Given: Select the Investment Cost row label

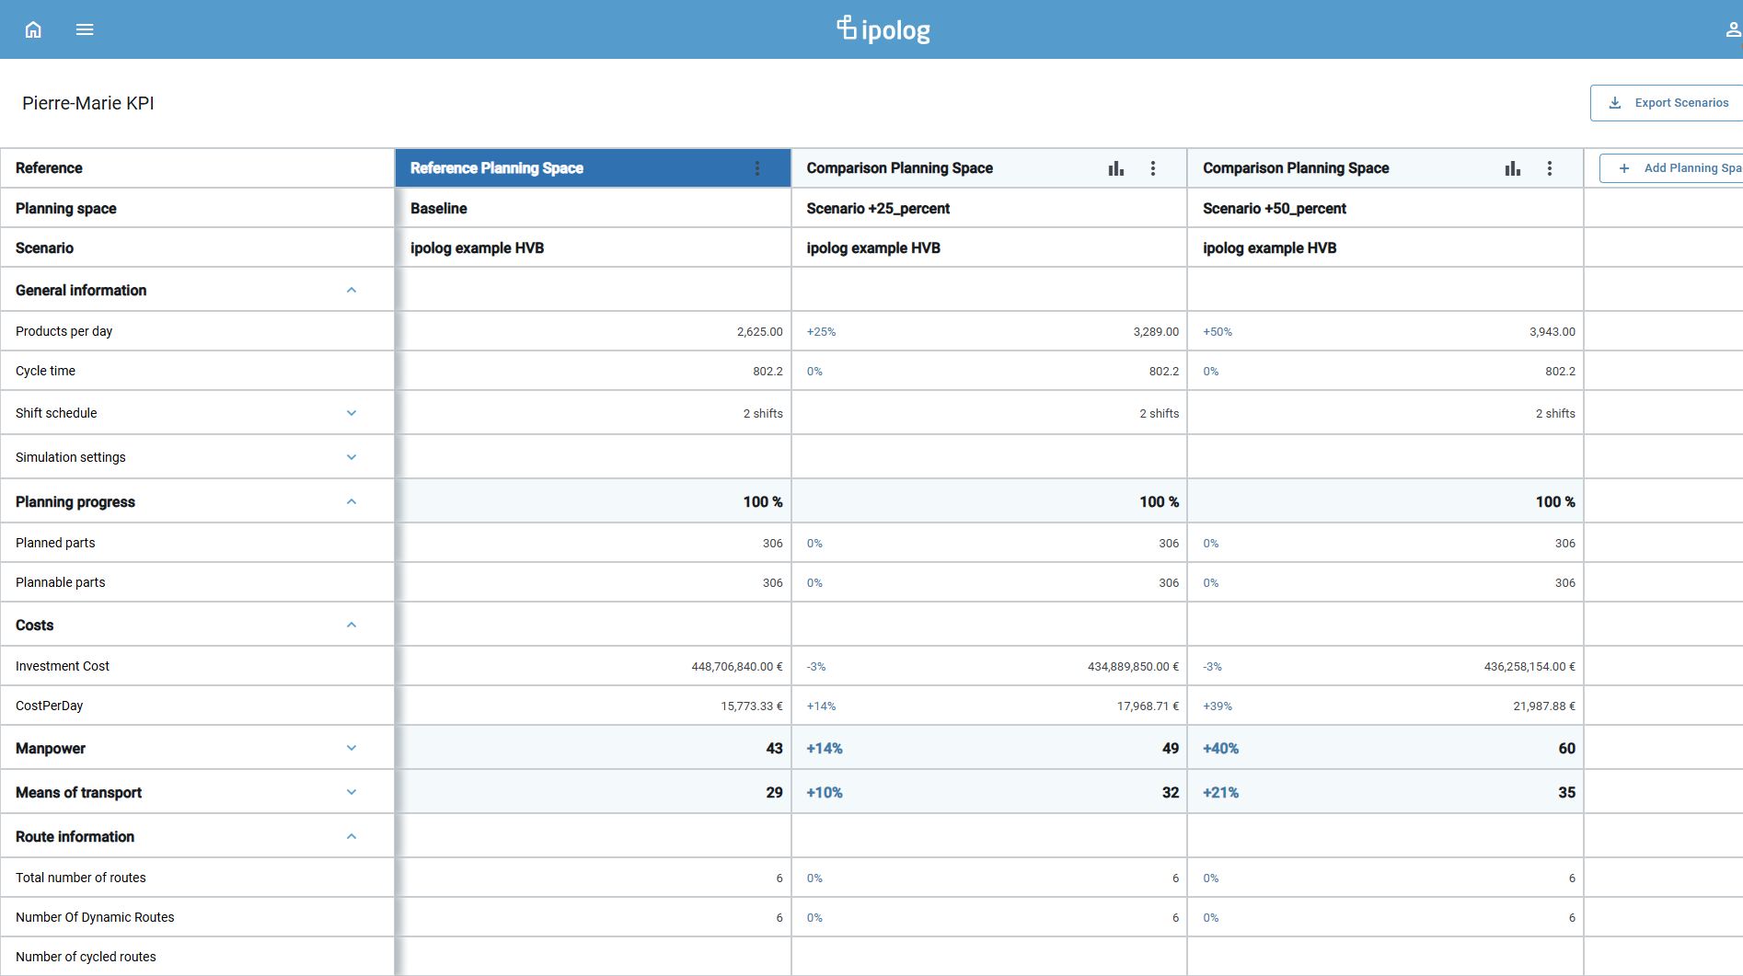Looking at the screenshot, I should (x=63, y=666).
